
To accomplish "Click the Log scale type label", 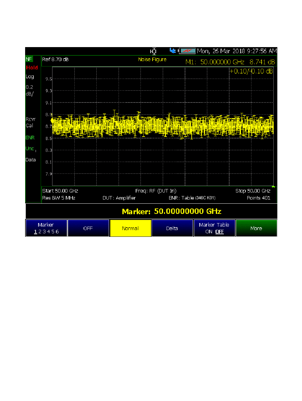I will click(x=30, y=77).
